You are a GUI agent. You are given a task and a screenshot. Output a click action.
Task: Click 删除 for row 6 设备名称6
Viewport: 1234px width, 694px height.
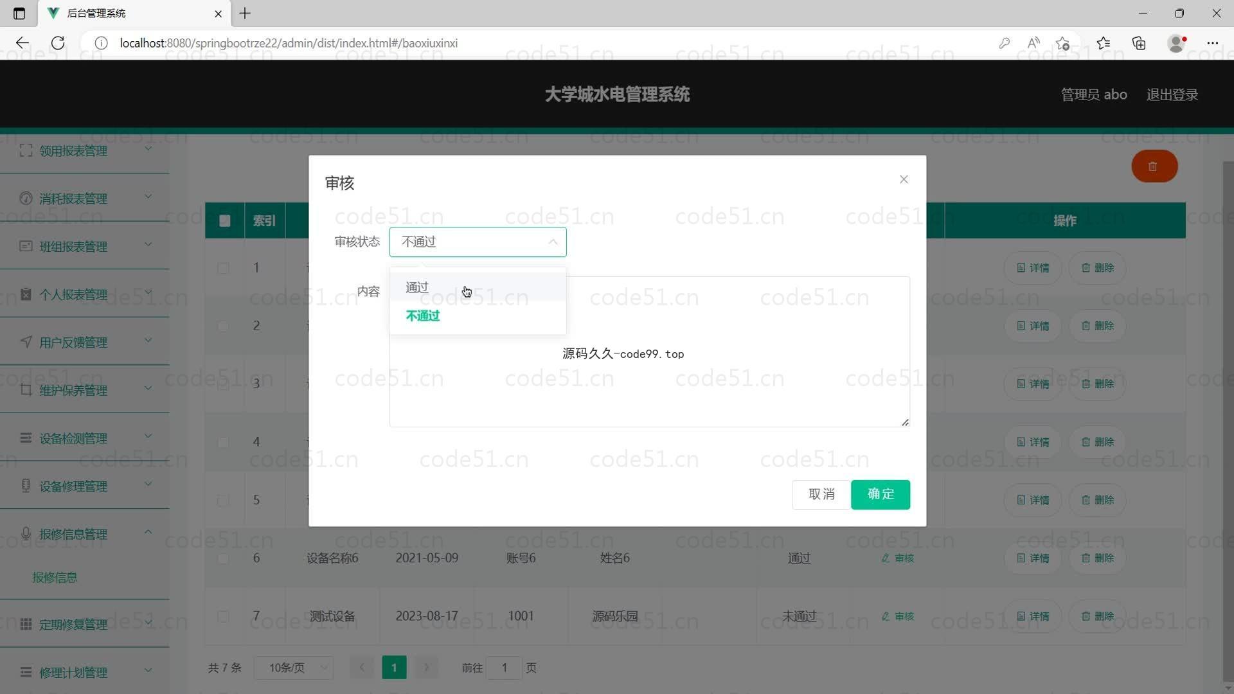[x=1097, y=558]
